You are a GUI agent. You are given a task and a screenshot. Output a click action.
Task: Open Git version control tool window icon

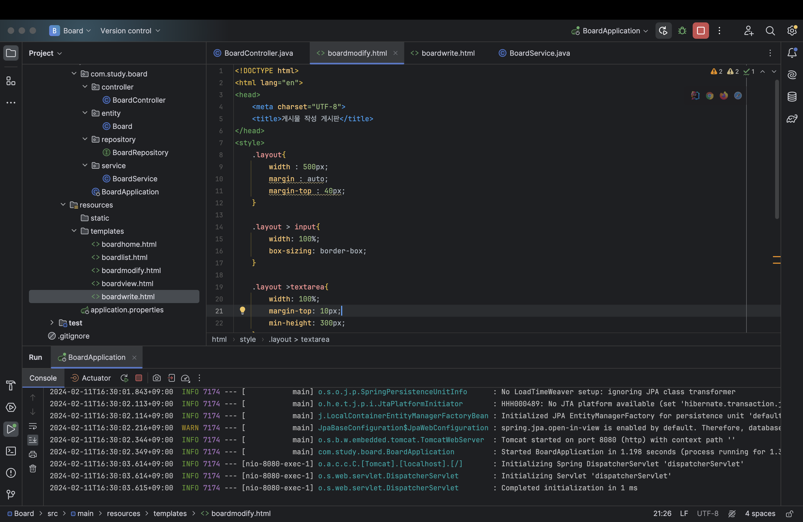tap(11, 494)
